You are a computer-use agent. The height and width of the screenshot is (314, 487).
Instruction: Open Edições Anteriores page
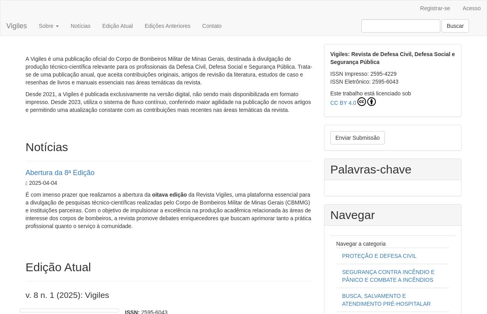[167, 26]
